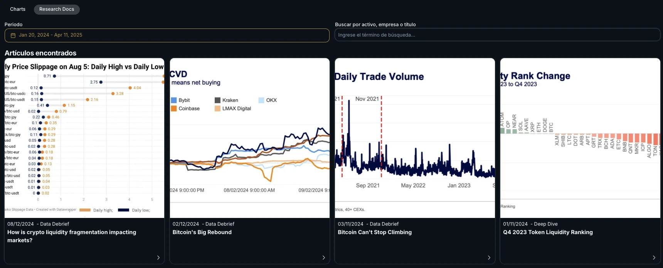Click chevron arrow on Bitcoin's Big Rebound card
This screenshot has height=268, width=663.
323,258
